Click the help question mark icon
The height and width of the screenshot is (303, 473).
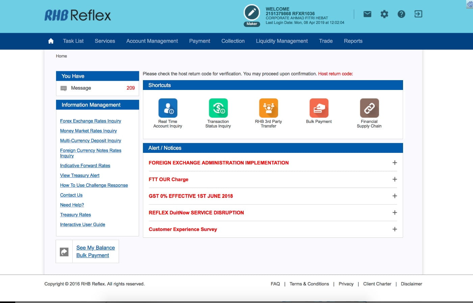401,14
